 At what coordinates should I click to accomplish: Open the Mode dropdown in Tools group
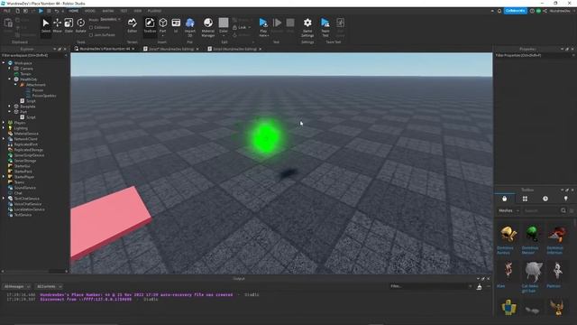click(110, 19)
